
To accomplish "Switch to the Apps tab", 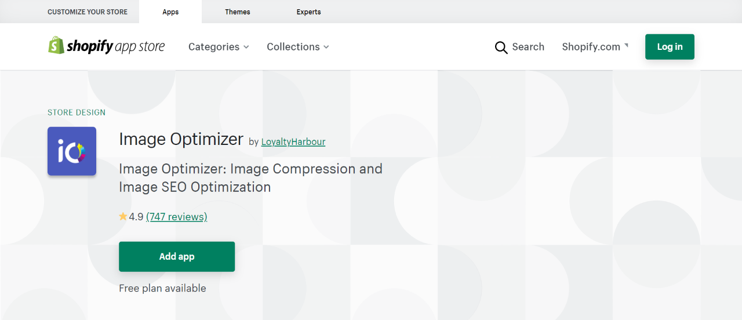I will [x=170, y=12].
